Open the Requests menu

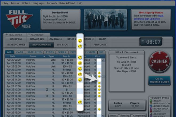[x=52, y=3]
